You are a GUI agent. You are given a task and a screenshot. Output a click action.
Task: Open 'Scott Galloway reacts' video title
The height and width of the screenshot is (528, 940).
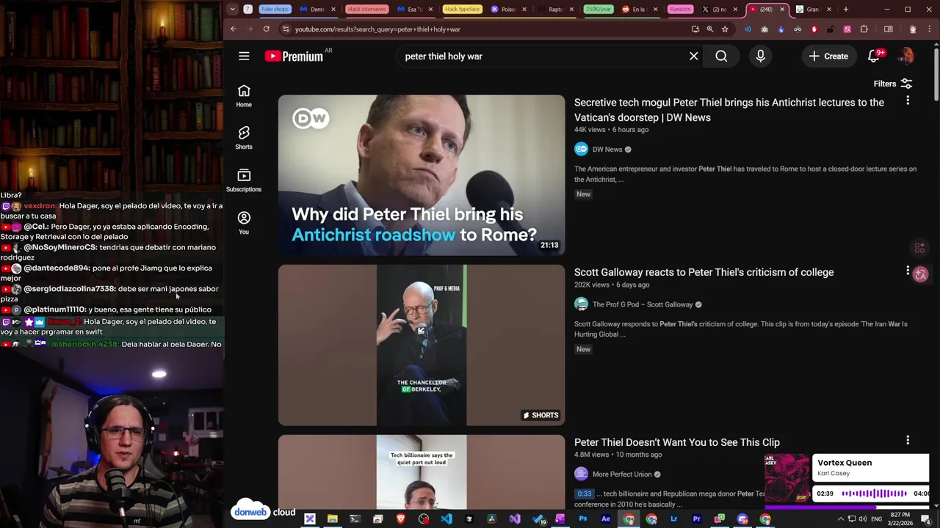[x=704, y=272]
